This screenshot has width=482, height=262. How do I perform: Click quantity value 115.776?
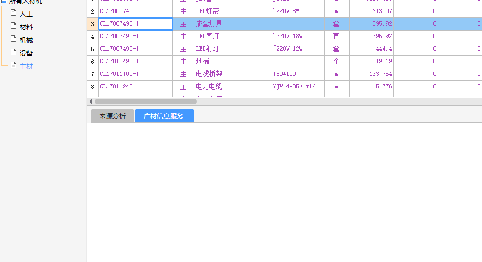[372, 87]
